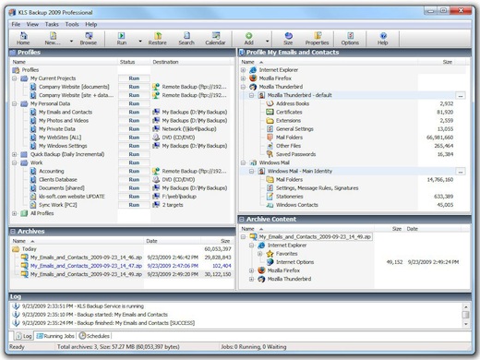Select the Internet Options icon in archive
Viewport: 480px width, 360px height.
point(270,262)
